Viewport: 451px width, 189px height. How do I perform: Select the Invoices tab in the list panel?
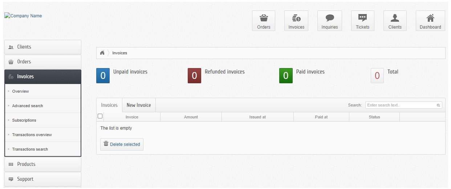(x=109, y=105)
